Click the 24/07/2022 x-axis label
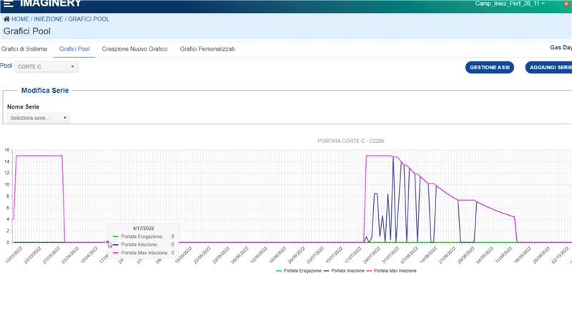This screenshot has height=320, width=572. click(372, 255)
